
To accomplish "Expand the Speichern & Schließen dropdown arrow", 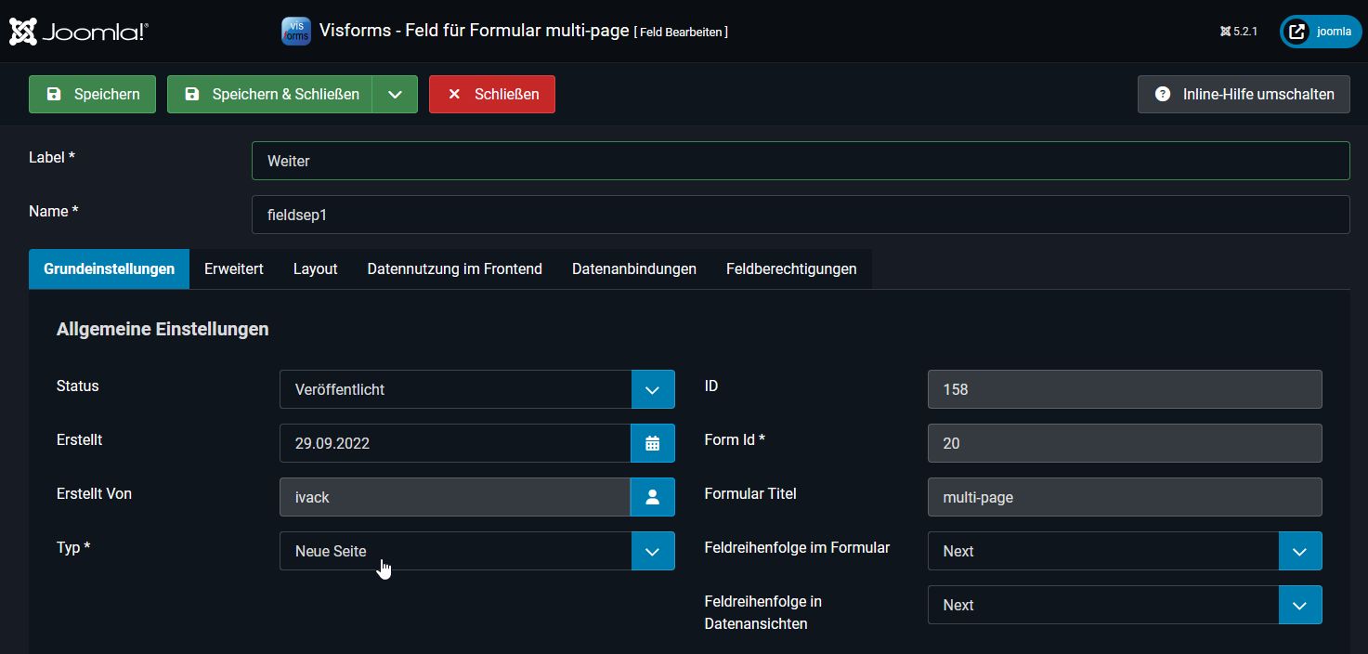I will point(395,94).
